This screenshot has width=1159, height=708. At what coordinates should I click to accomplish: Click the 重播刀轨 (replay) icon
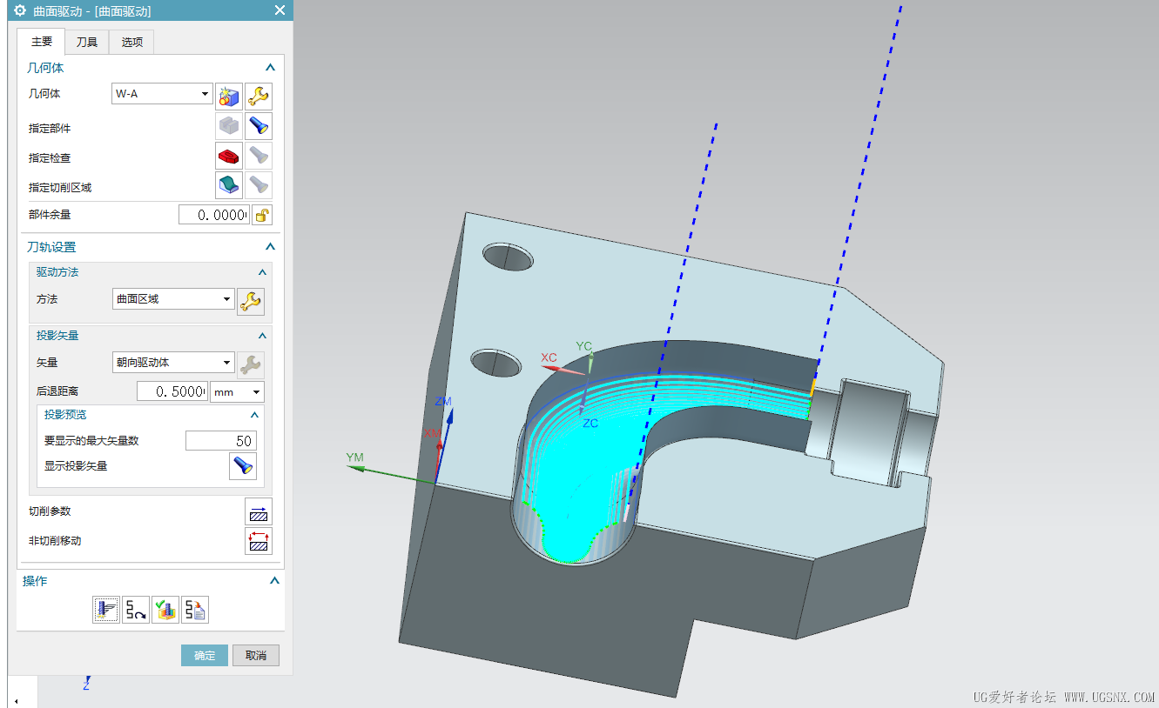click(x=135, y=610)
